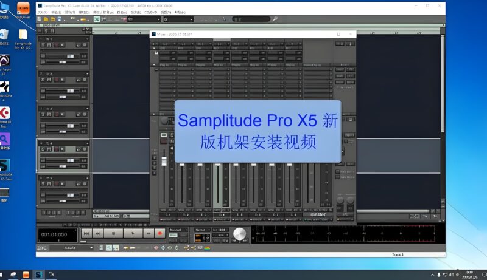Viewport: 487px width, 280px height.
Task: Stop playback using the transport stop button
Action: [113, 233]
